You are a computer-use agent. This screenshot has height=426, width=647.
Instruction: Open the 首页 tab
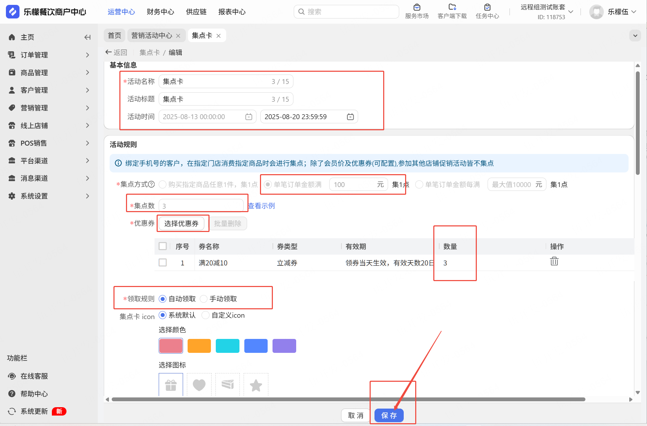point(115,36)
